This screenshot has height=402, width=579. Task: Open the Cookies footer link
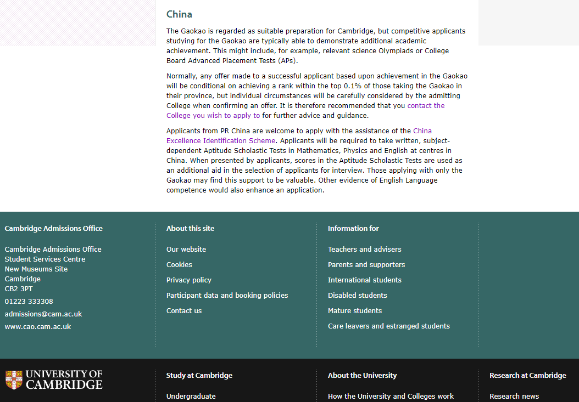click(179, 265)
